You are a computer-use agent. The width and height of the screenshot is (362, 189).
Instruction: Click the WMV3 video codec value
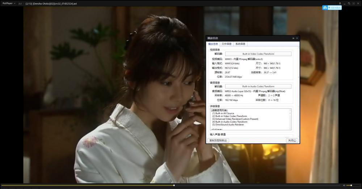coord(244,59)
